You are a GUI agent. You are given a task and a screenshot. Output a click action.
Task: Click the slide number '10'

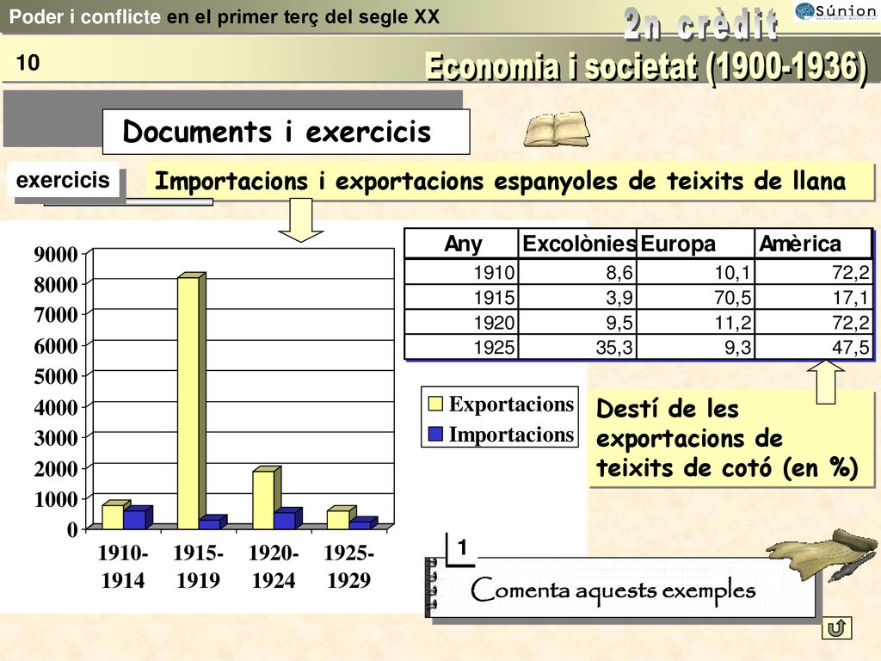point(28,63)
